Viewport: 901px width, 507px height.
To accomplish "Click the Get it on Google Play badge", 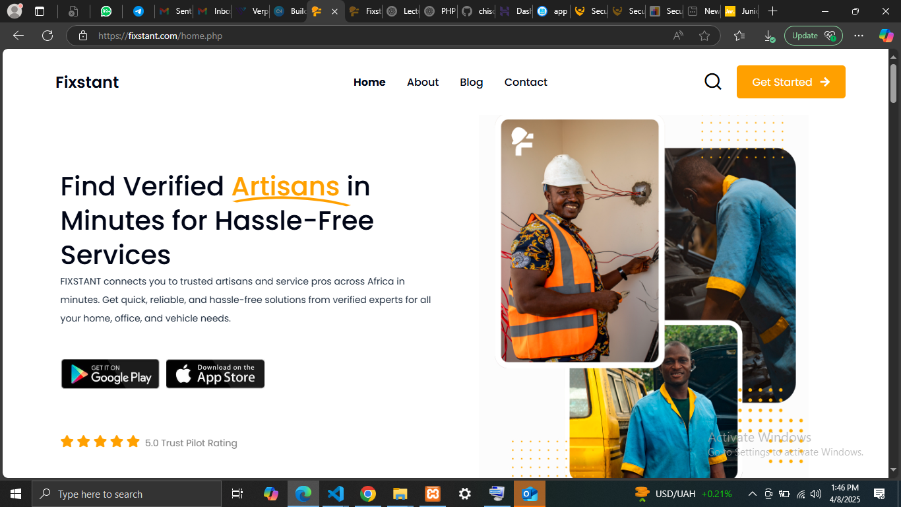I will (x=110, y=374).
